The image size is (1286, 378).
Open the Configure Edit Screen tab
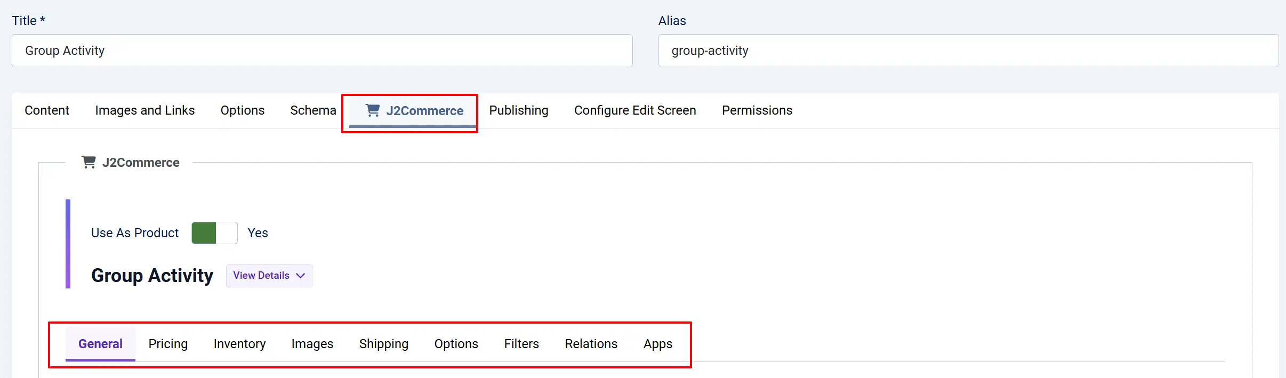click(635, 110)
